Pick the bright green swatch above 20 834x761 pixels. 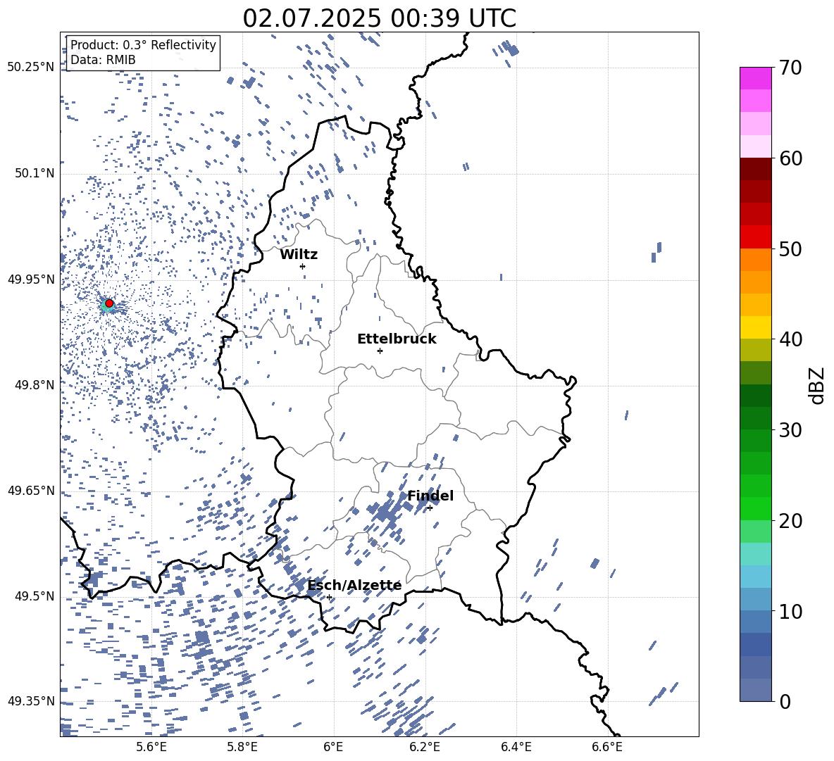tap(755, 508)
